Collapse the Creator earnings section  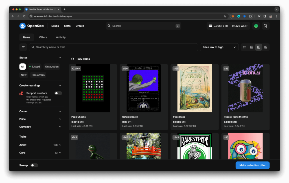coord(60,86)
